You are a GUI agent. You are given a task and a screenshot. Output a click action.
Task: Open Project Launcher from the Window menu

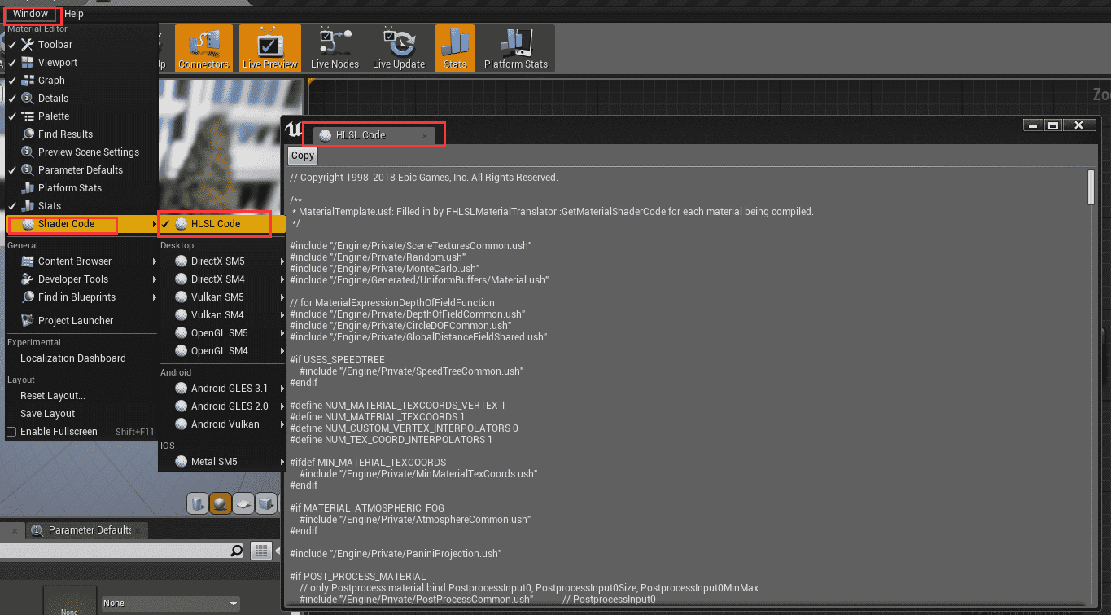[75, 321]
